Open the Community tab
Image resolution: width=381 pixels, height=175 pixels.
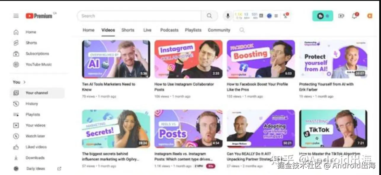click(x=219, y=30)
